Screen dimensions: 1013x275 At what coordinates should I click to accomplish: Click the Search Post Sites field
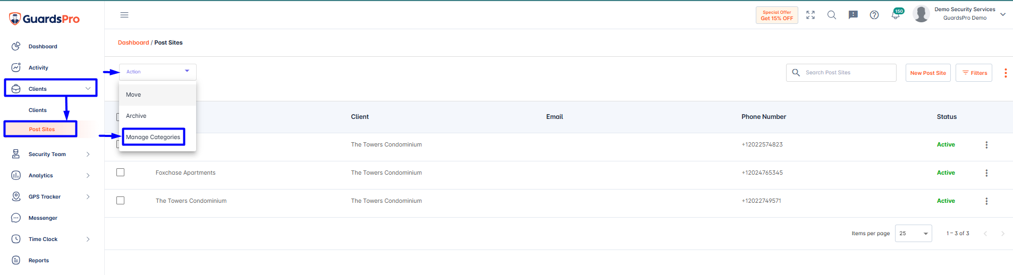click(x=841, y=73)
